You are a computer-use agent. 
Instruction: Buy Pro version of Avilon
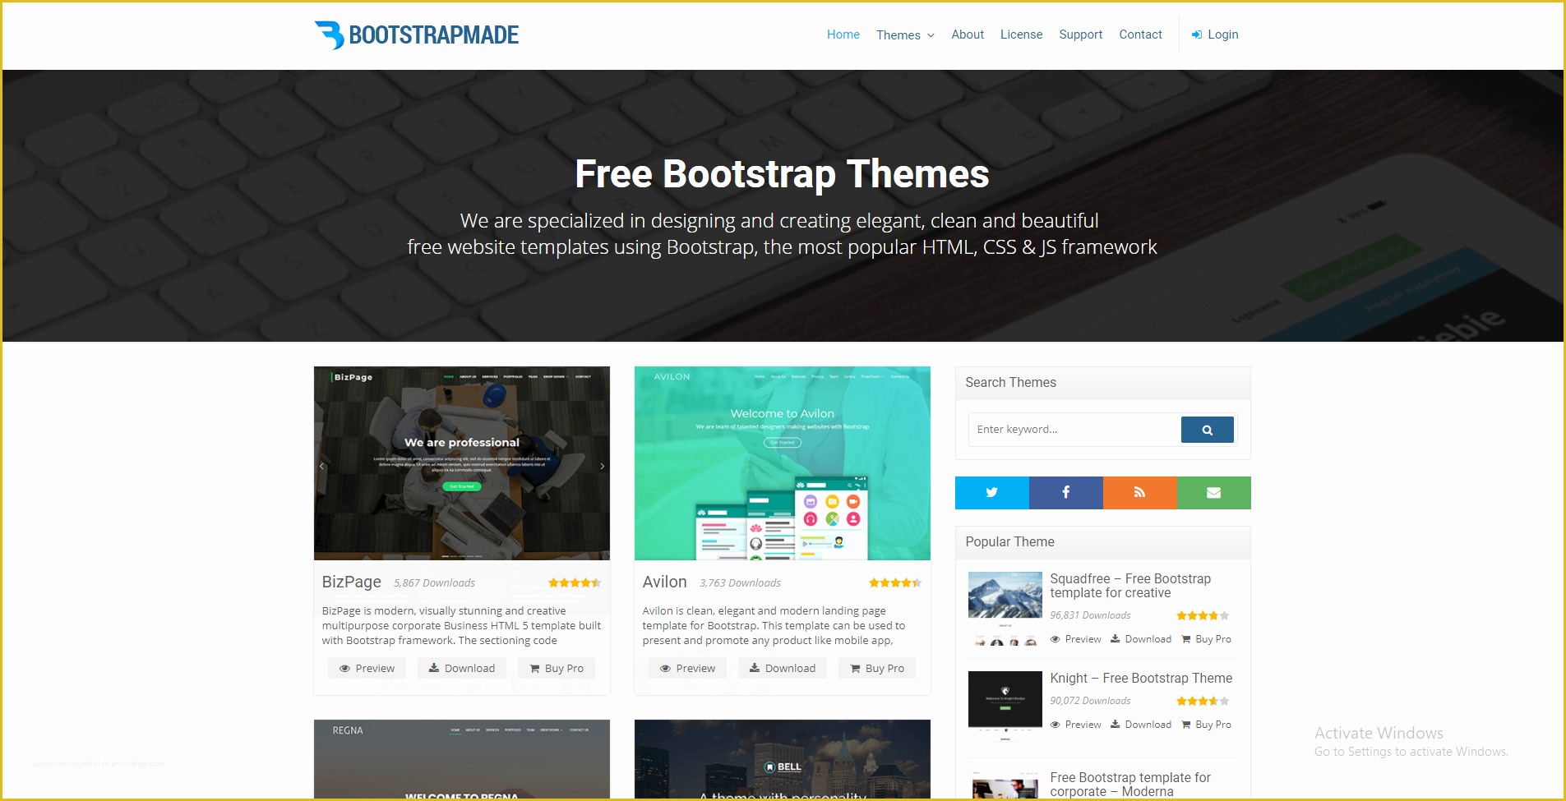click(x=876, y=668)
